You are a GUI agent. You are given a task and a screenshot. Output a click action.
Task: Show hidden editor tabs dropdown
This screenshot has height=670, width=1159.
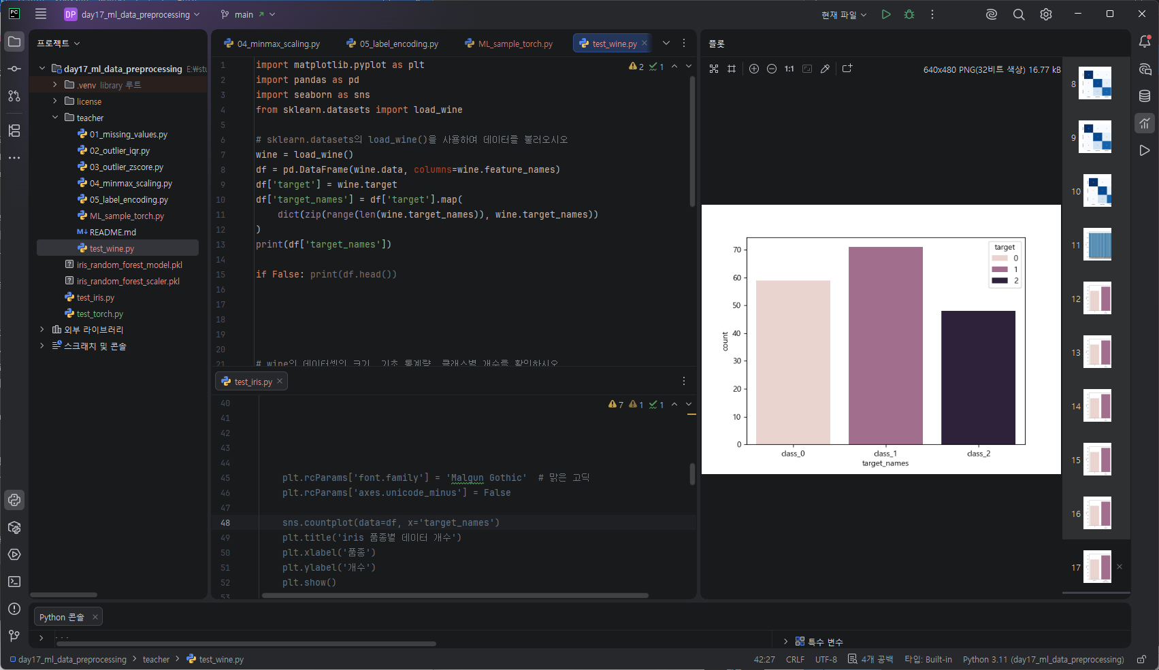tap(666, 43)
